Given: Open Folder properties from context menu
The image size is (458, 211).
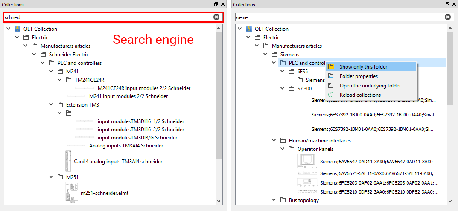Looking at the screenshot, I should coord(370,76).
